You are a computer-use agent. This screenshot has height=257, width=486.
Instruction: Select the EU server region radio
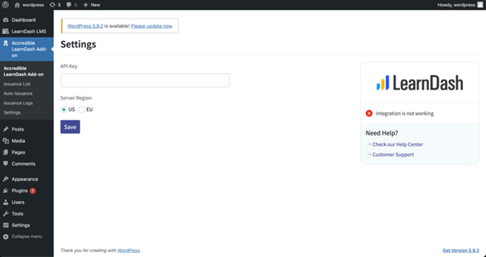pyautogui.click(x=82, y=110)
